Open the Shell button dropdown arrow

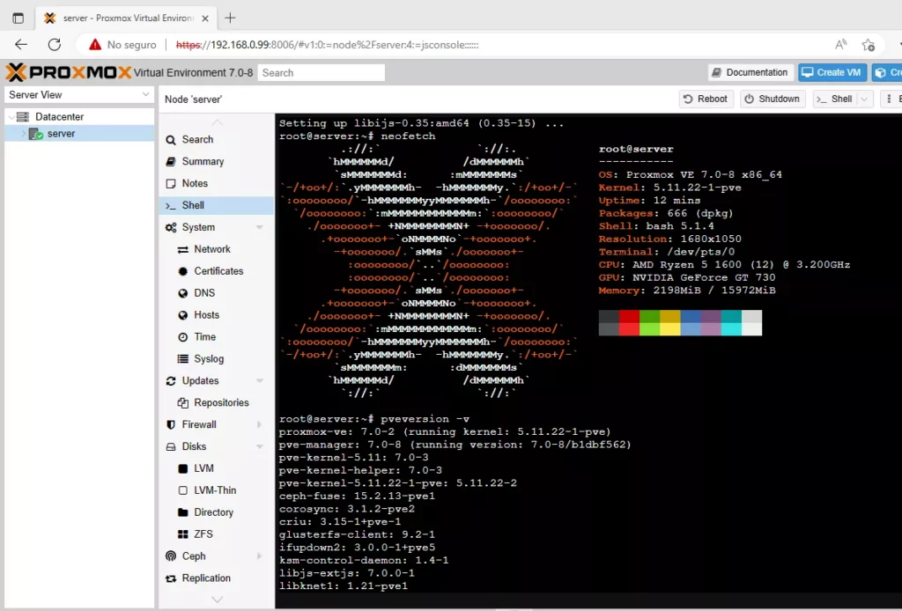point(864,99)
